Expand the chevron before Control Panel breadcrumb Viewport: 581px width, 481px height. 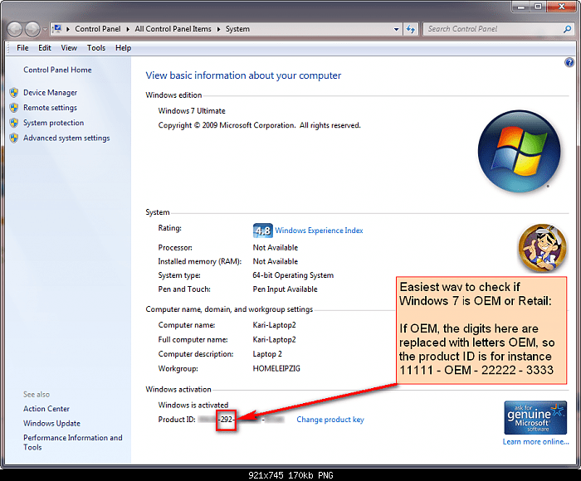tap(68, 29)
